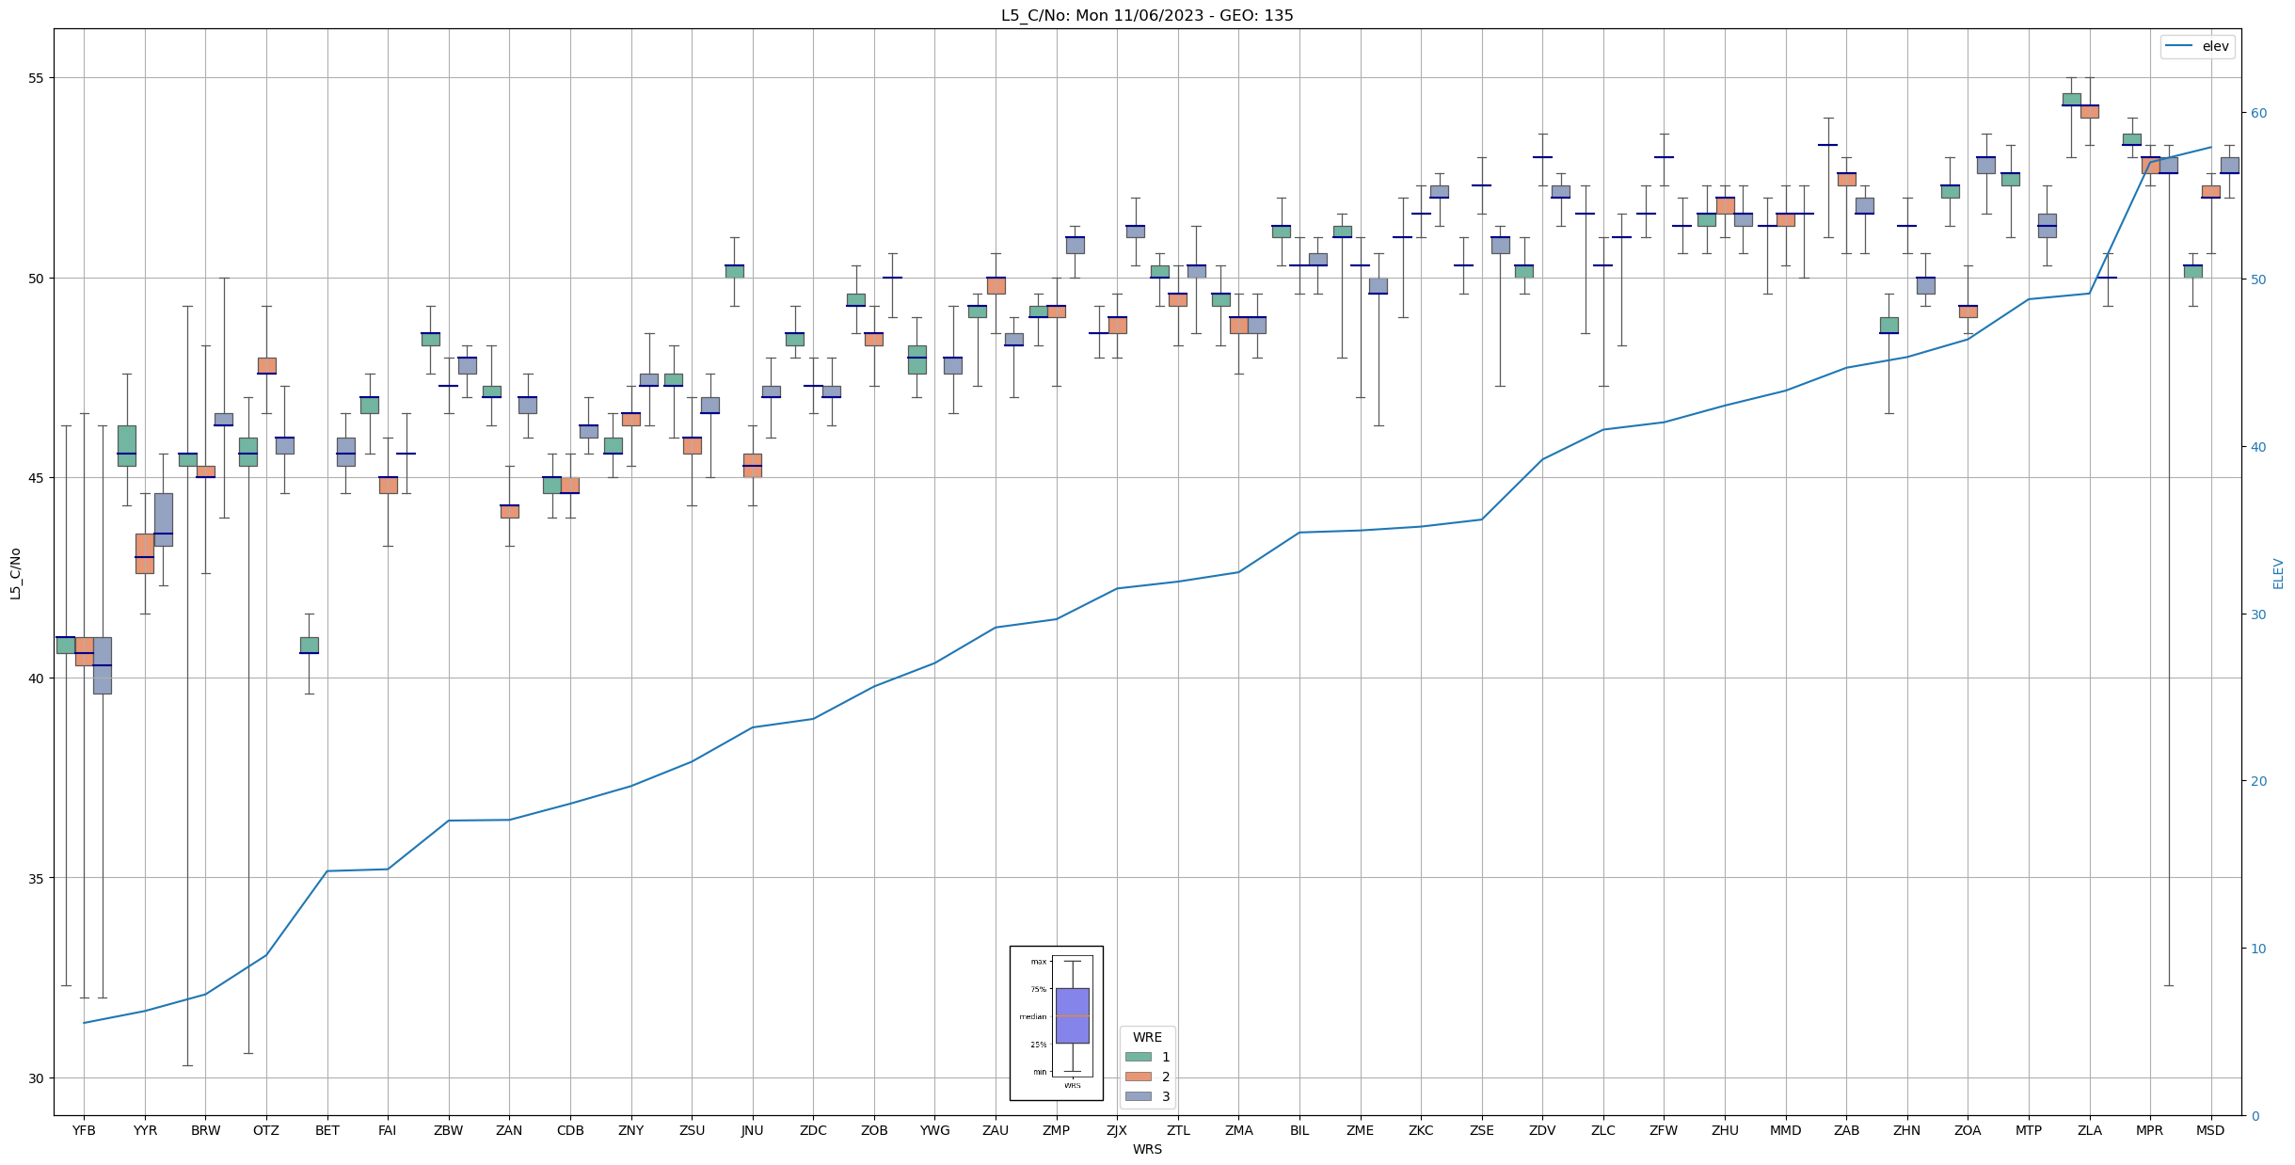Viewport: 2295px width, 1165px height.
Task: Click the left axis tick value '55'
Action: 39,78
